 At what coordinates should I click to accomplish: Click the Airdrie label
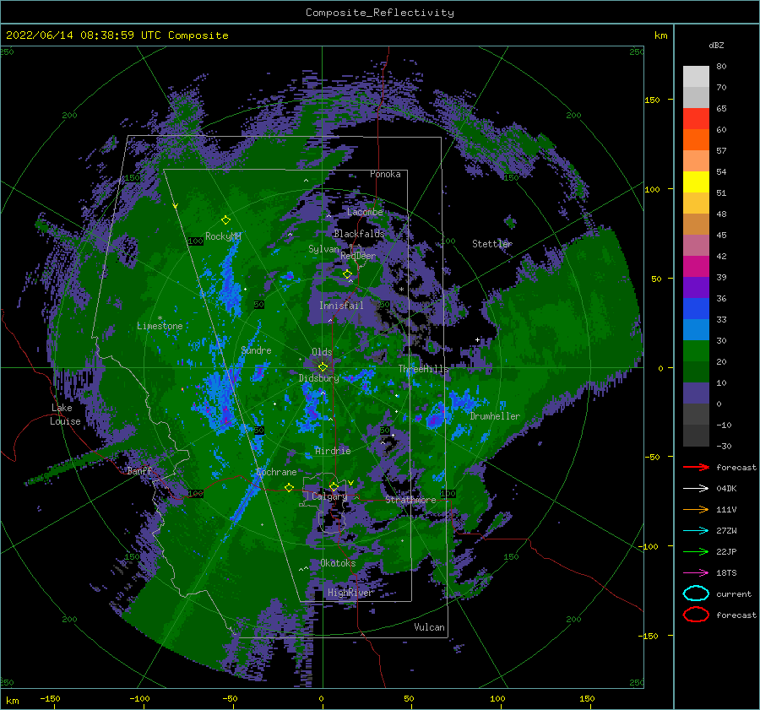pos(333,451)
